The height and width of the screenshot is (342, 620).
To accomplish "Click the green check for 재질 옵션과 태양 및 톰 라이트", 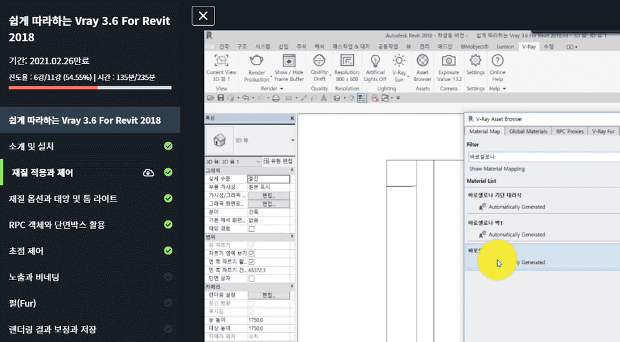I will 168,198.
